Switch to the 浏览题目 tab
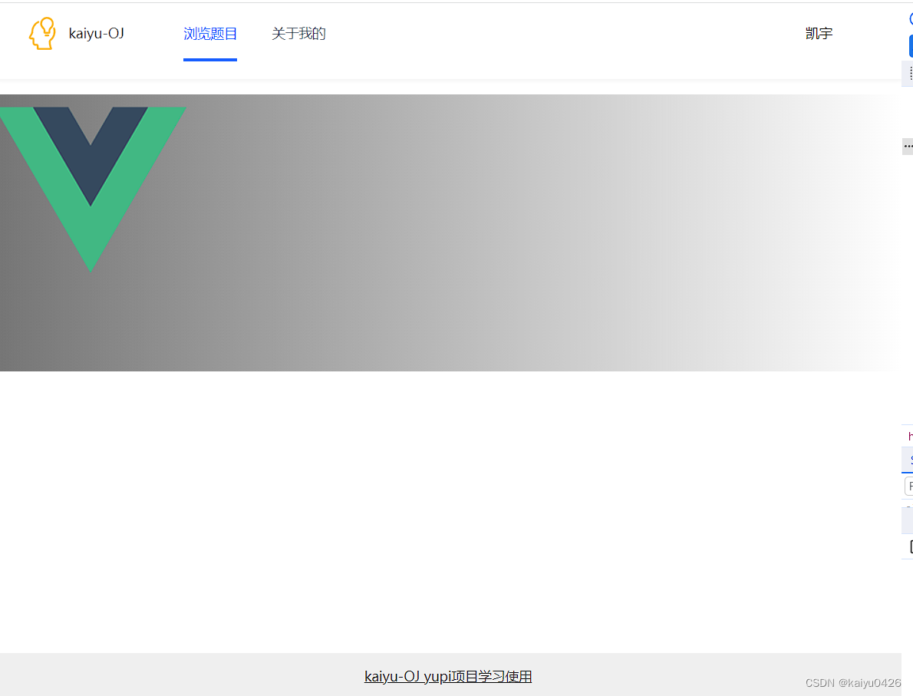This screenshot has height=696, width=913. click(210, 34)
